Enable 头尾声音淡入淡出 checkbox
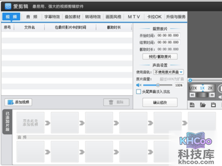This screenshot has width=222, height=166. coord(139,92)
